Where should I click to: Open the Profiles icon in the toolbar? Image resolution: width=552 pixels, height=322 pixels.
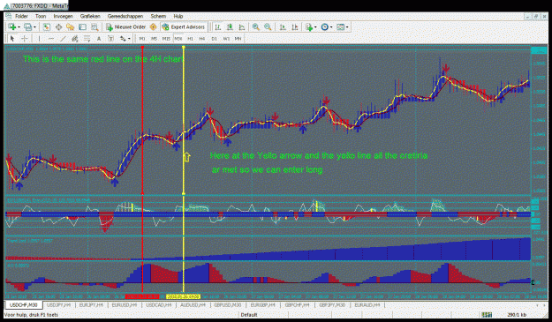click(27, 27)
